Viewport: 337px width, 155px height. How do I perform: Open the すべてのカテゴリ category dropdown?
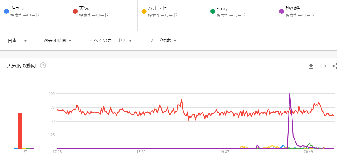(111, 41)
